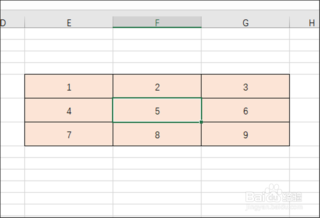Select the cell showing number 8
This screenshot has width=320, height=218.
point(157,134)
